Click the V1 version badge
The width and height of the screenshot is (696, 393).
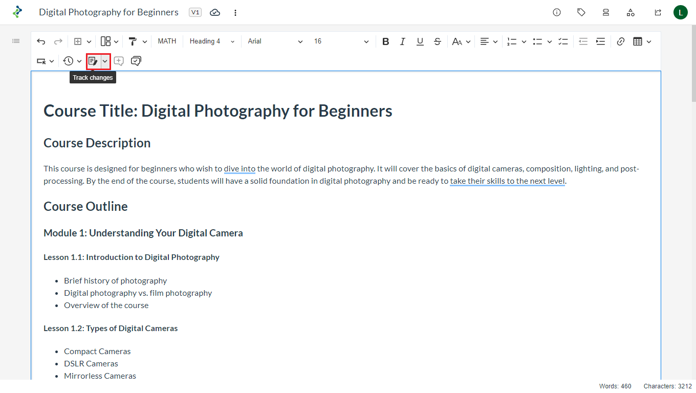click(195, 12)
